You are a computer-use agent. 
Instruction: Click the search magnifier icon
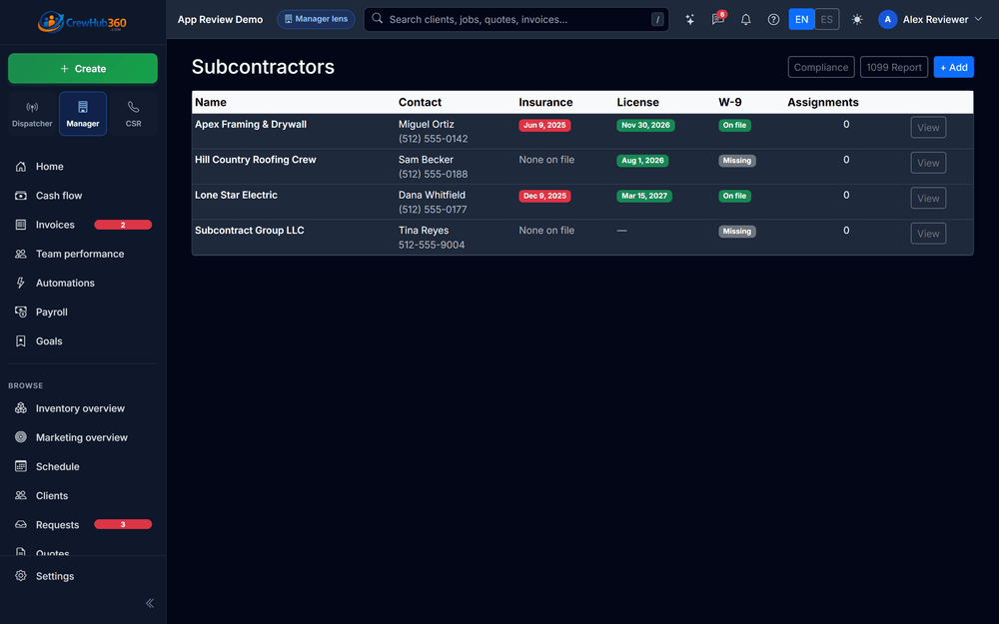pyautogui.click(x=378, y=18)
